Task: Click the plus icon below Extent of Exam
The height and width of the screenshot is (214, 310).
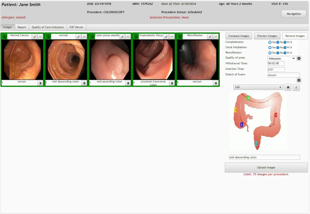Action: tap(299, 80)
